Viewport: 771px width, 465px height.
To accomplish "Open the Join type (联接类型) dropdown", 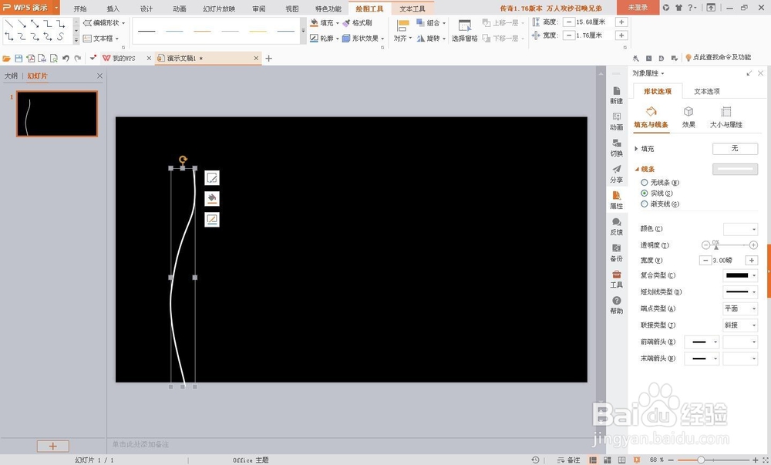I will pos(740,325).
